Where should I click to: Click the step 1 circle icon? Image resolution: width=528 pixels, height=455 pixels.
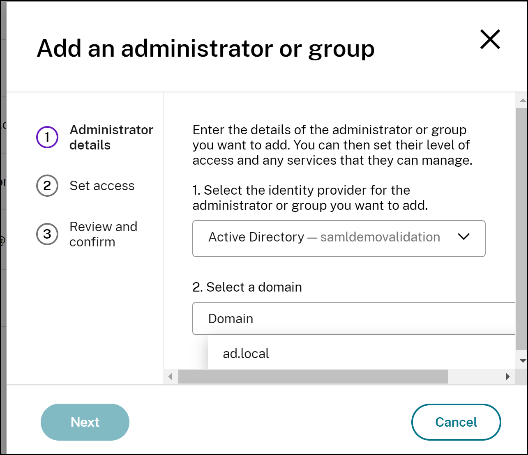[x=47, y=137]
